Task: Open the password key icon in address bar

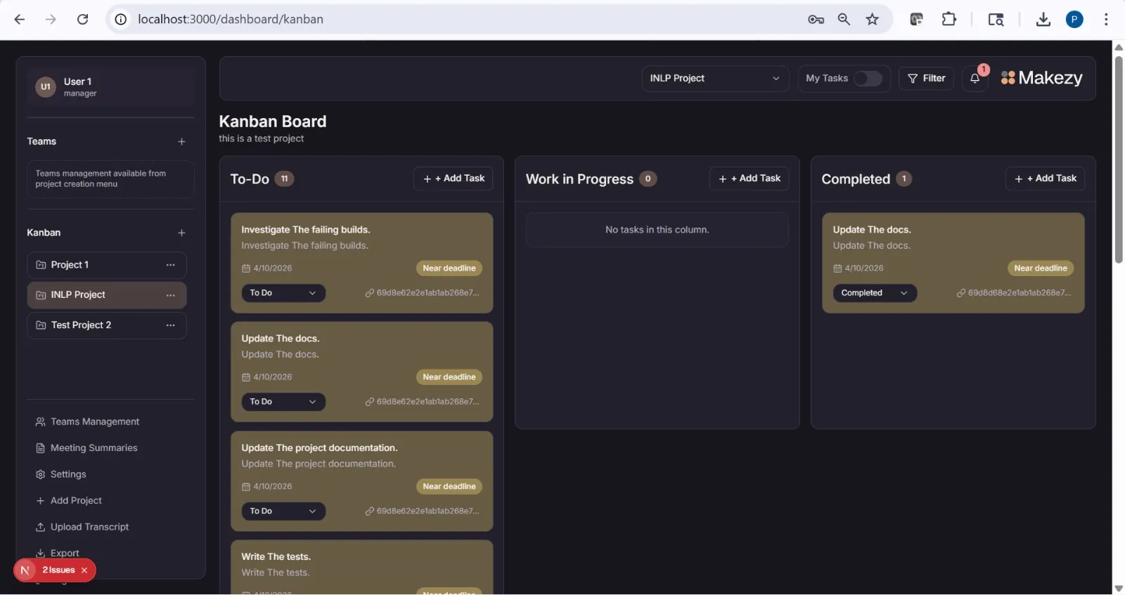Action: point(816,20)
